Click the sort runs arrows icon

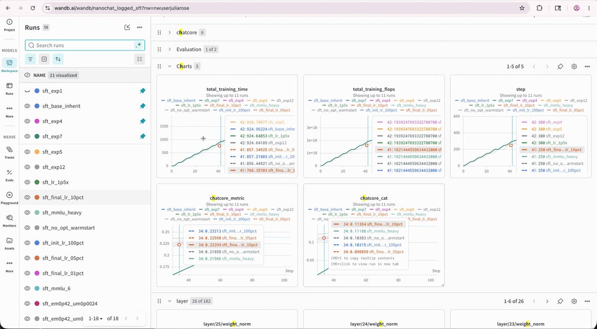[x=58, y=59]
